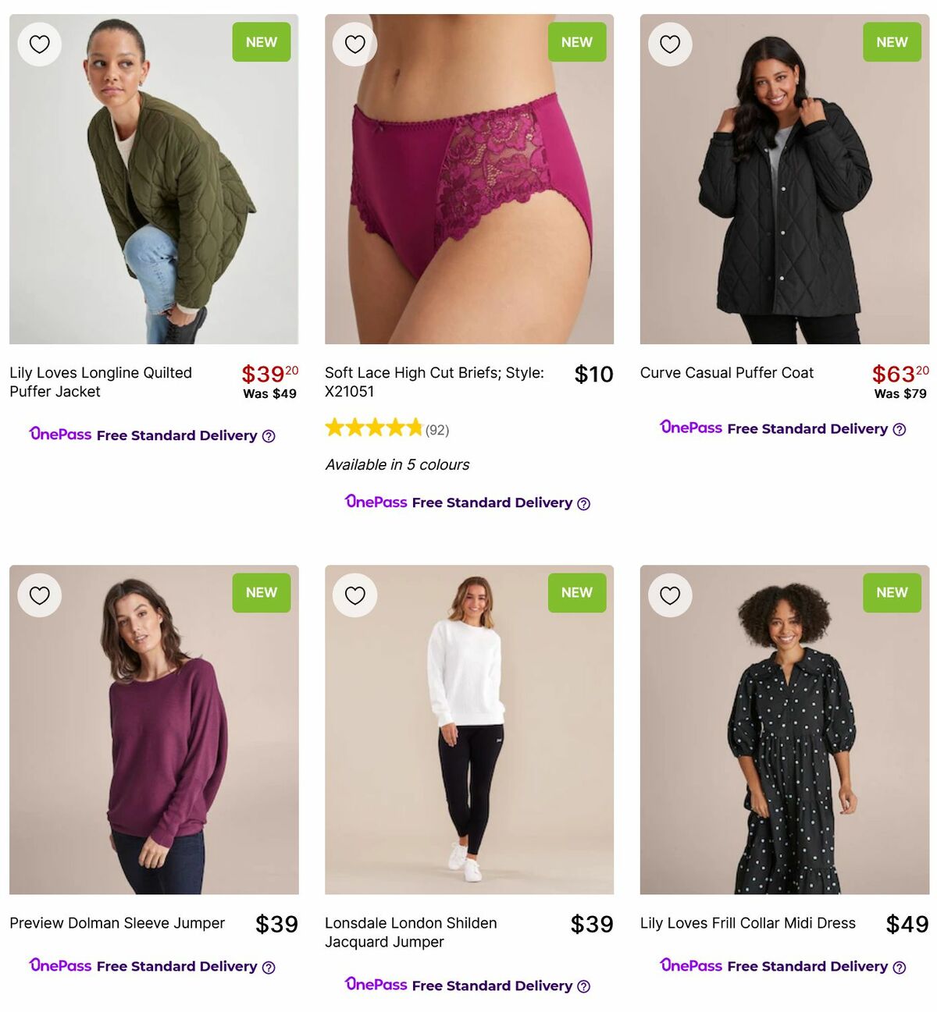Screen dimensions: 937x1012
Task: Toggle wishlist heart on Preview Dolman Sleeve Jumper
Action: click(39, 595)
